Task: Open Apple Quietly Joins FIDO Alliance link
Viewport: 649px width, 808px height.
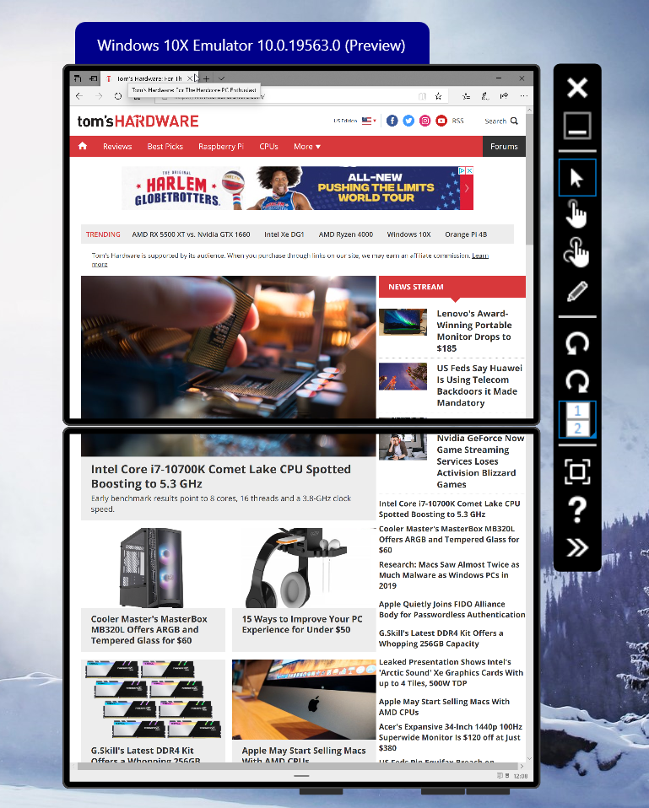Action: 452,609
